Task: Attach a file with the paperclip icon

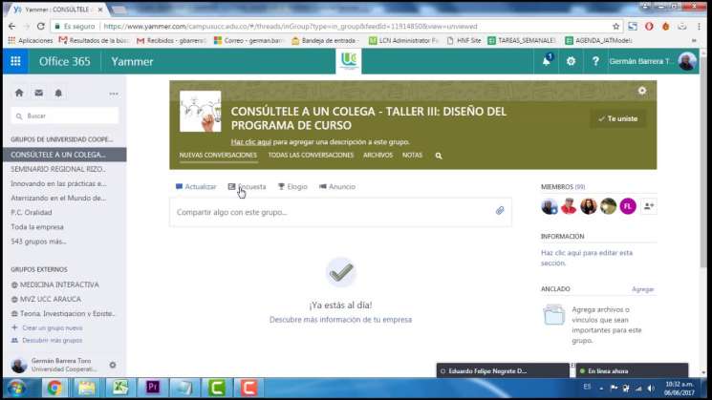Action: point(500,210)
